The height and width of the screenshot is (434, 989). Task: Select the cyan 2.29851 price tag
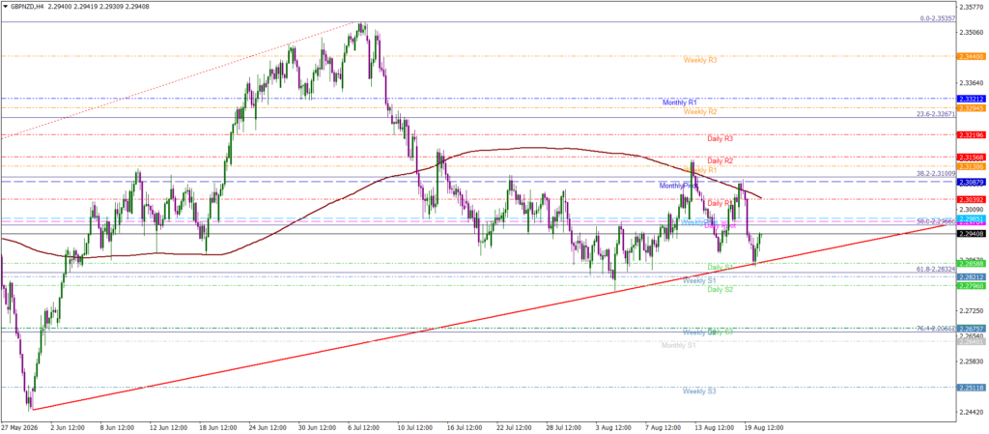972,218
